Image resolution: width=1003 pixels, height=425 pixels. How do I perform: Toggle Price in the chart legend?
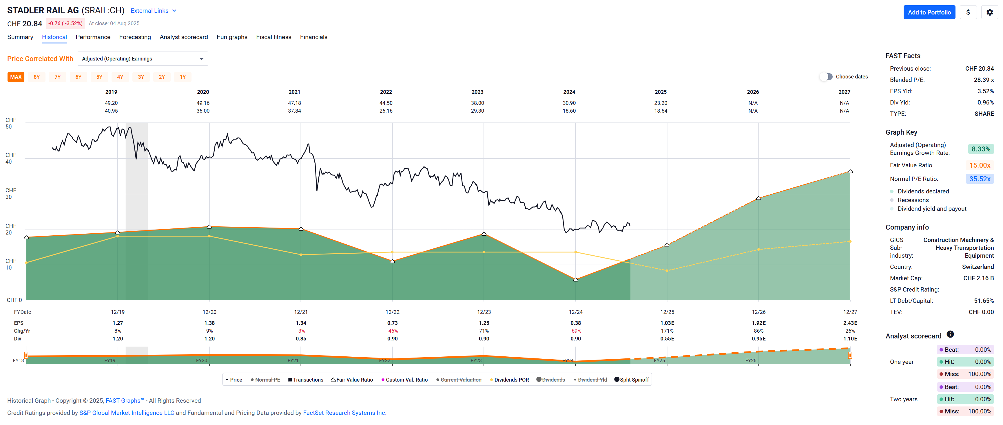click(x=234, y=380)
